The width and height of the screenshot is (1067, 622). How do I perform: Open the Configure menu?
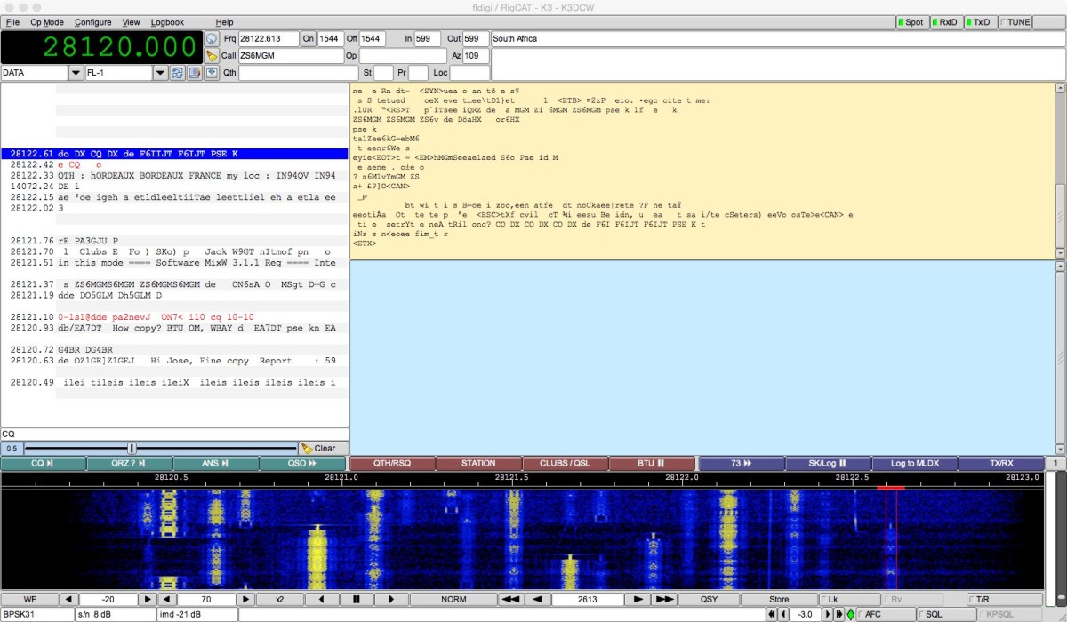click(93, 22)
